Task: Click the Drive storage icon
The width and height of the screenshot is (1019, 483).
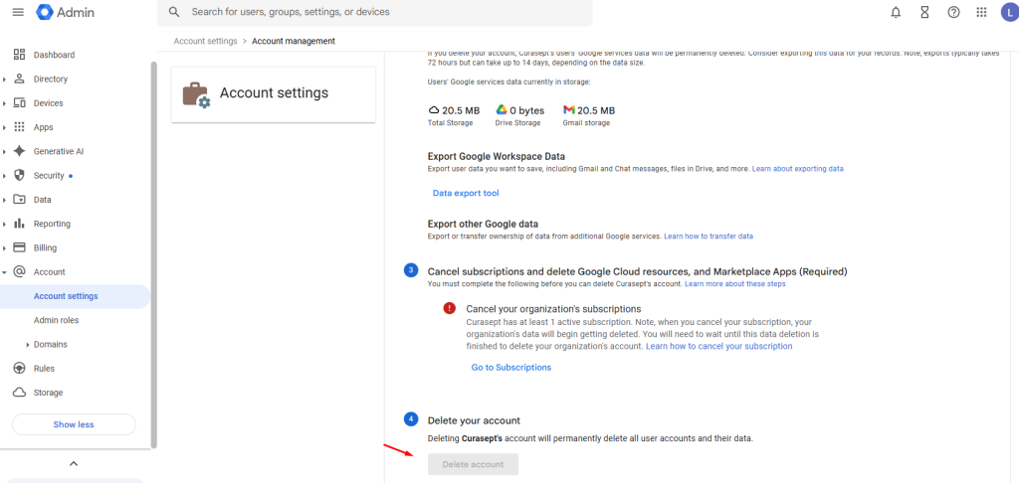Action: pos(502,110)
